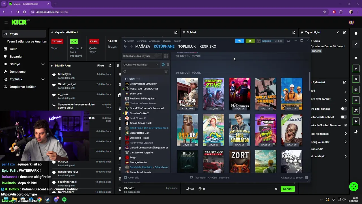Click the Steam library vertical scrollbar
The width and height of the screenshot is (362, 204).
coord(310,81)
